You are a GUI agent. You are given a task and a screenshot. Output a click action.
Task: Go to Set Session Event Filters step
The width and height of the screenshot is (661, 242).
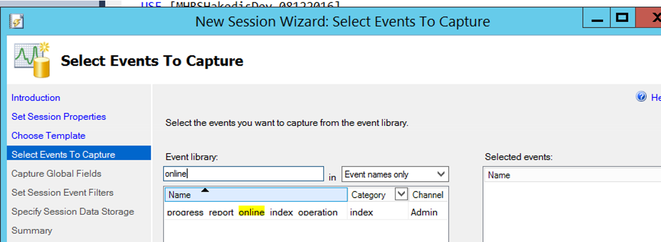pyautogui.click(x=62, y=192)
